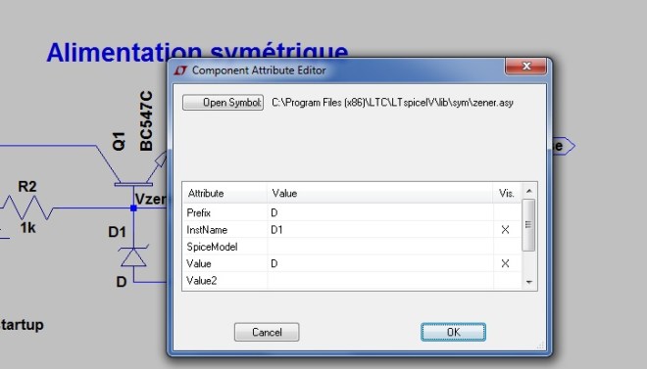Select the empty Value2 value field

379,281
